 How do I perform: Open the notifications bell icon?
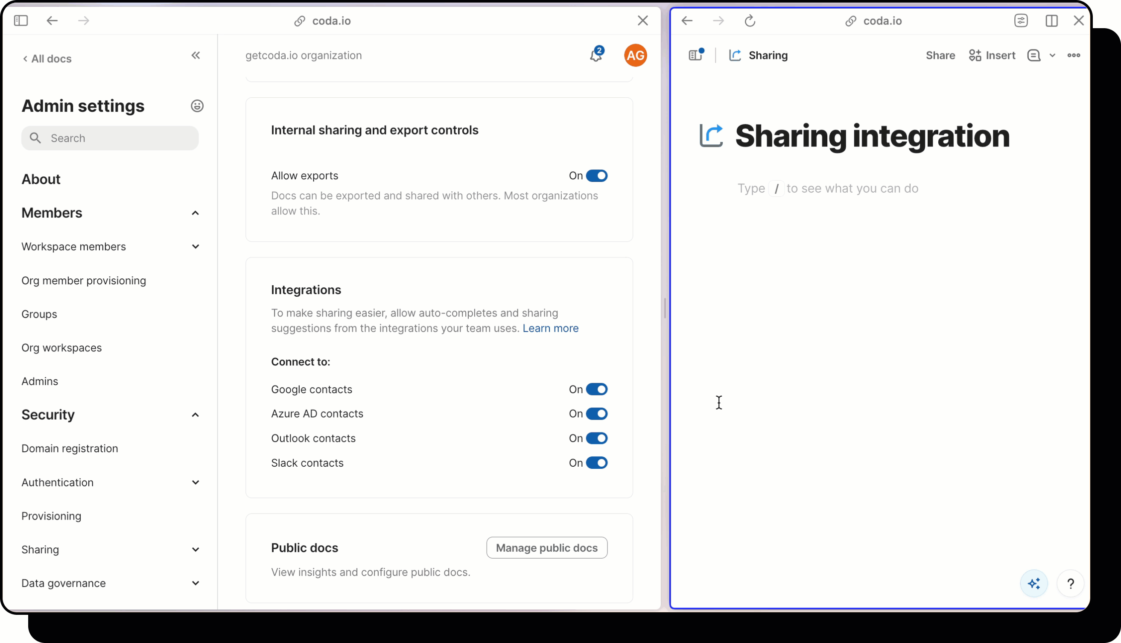click(596, 55)
